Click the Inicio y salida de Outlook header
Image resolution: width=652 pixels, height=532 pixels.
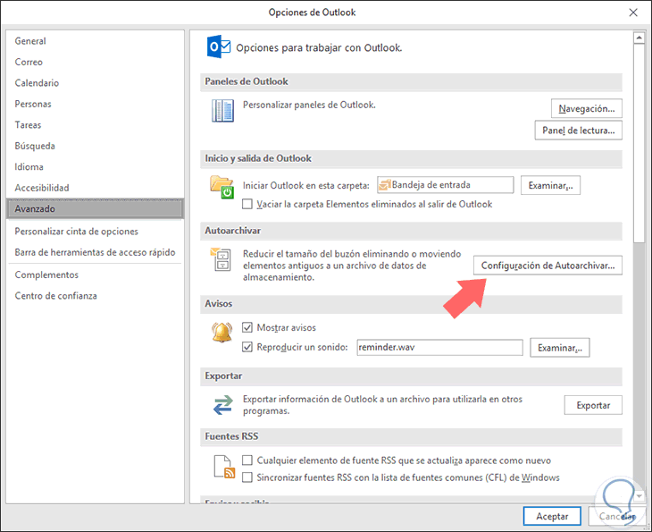(x=411, y=158)
